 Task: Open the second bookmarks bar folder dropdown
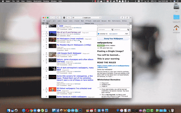[x=54, y=21]
